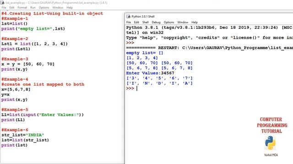
Task: Click the '#Example-4' comment line
Action: pos(15,79)
